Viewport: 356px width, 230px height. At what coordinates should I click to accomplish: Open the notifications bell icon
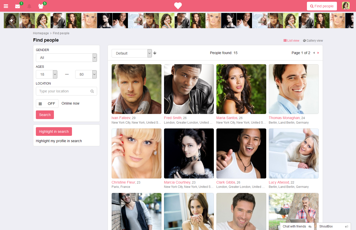click(x=29, y=6)
